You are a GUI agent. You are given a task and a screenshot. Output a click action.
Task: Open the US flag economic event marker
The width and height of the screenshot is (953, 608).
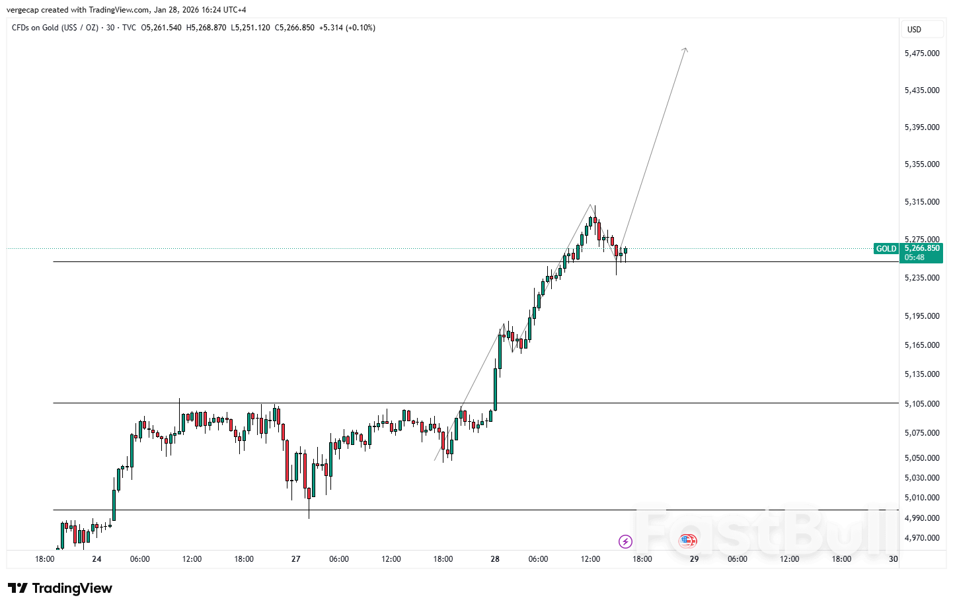click(x=688, y=541)
